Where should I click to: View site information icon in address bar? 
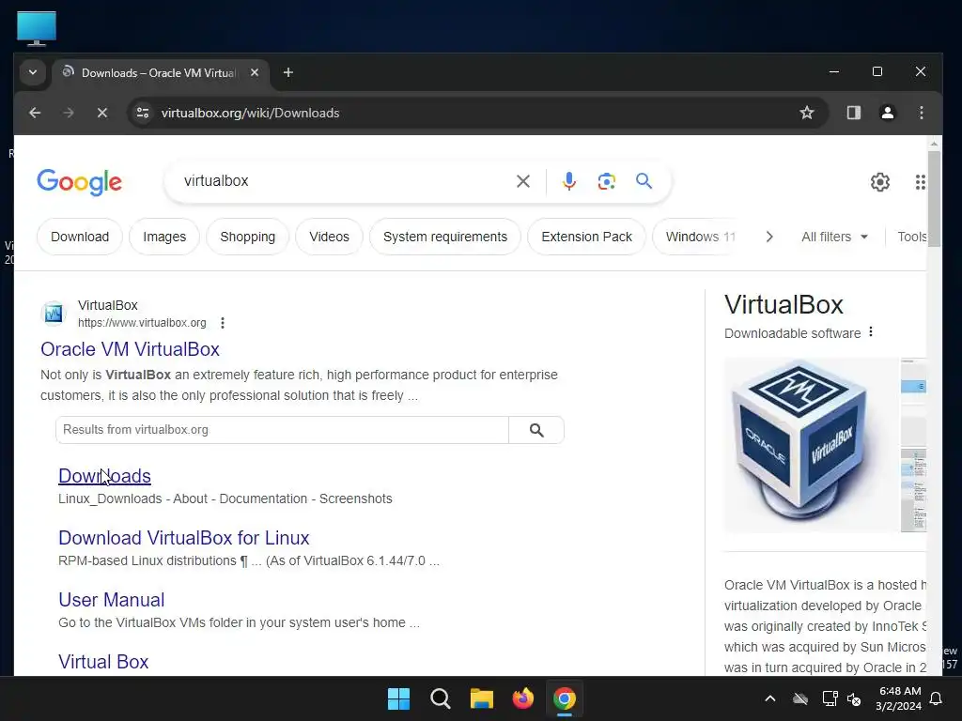[143, 113]
